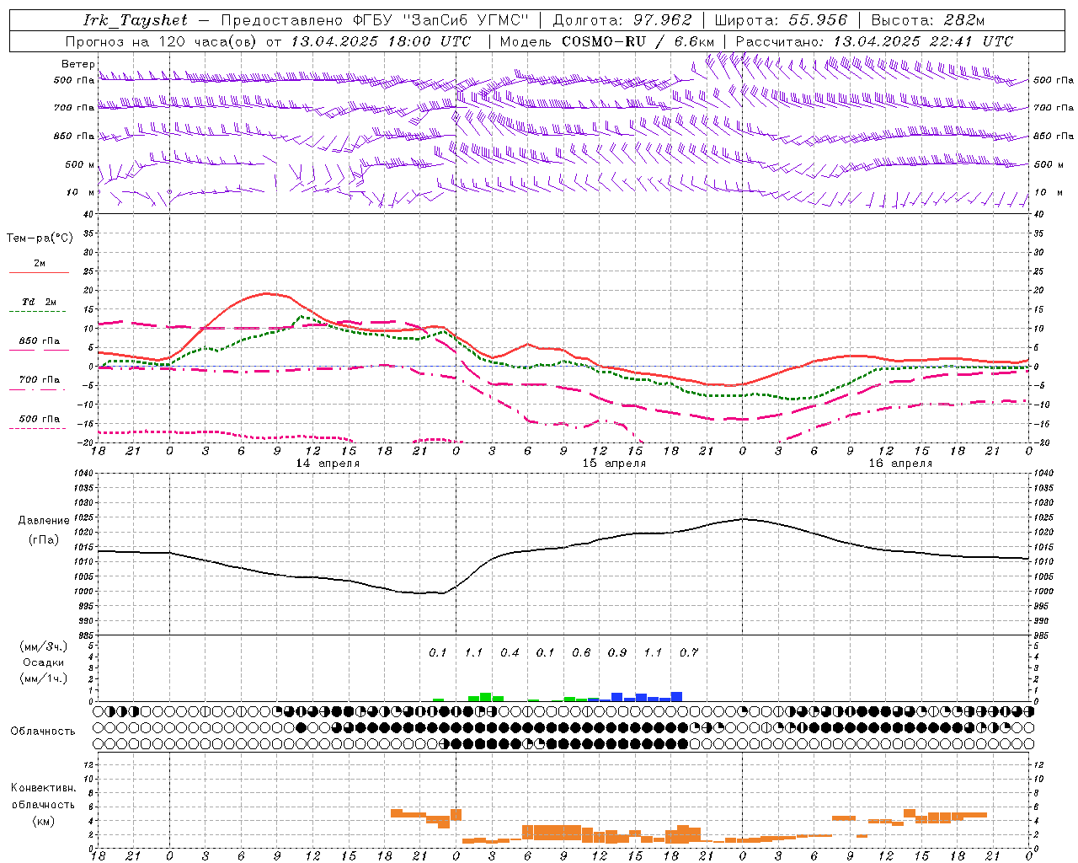This screenshot has height=863, width=1078.
Task: Click the (мм/3ч.) precipitation unit label
Action: pyautogui.click(x=44, y=646)
